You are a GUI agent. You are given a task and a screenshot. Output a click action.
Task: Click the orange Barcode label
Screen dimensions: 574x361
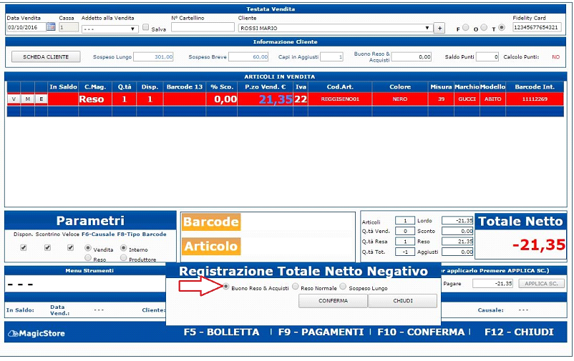[211, 222]
